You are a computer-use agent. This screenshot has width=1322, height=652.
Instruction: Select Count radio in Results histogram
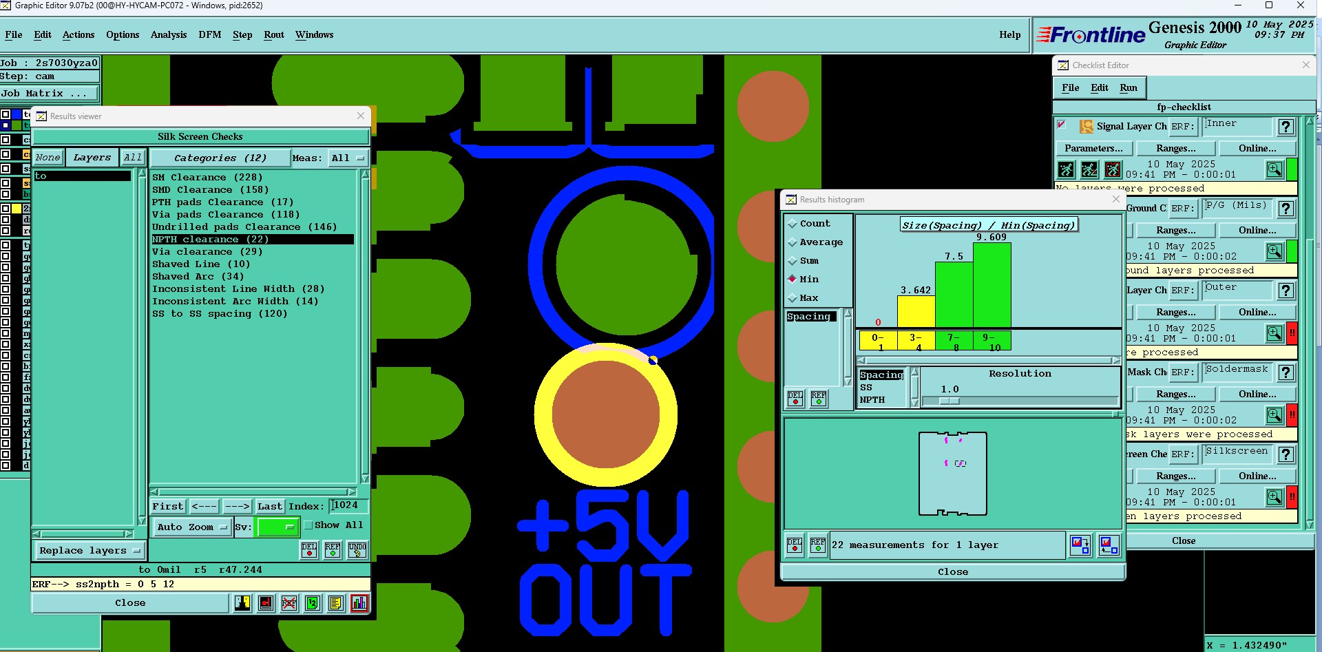click(793, 224)
